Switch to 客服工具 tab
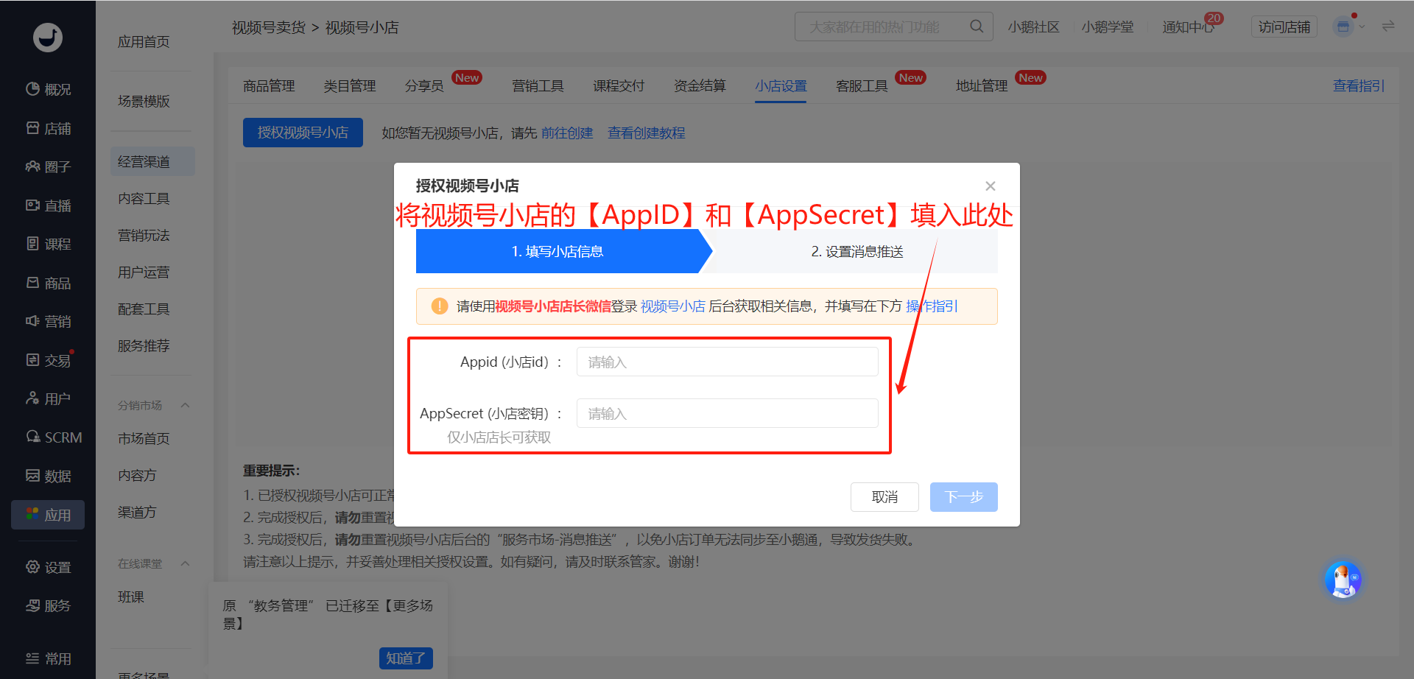Viewport: 1414px width, 679px height. (862, 86)
